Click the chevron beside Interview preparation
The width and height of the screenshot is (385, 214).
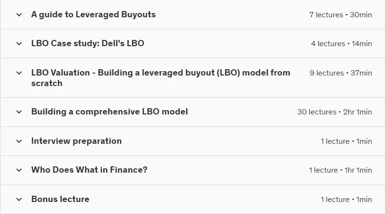click(x=19, y=141)
